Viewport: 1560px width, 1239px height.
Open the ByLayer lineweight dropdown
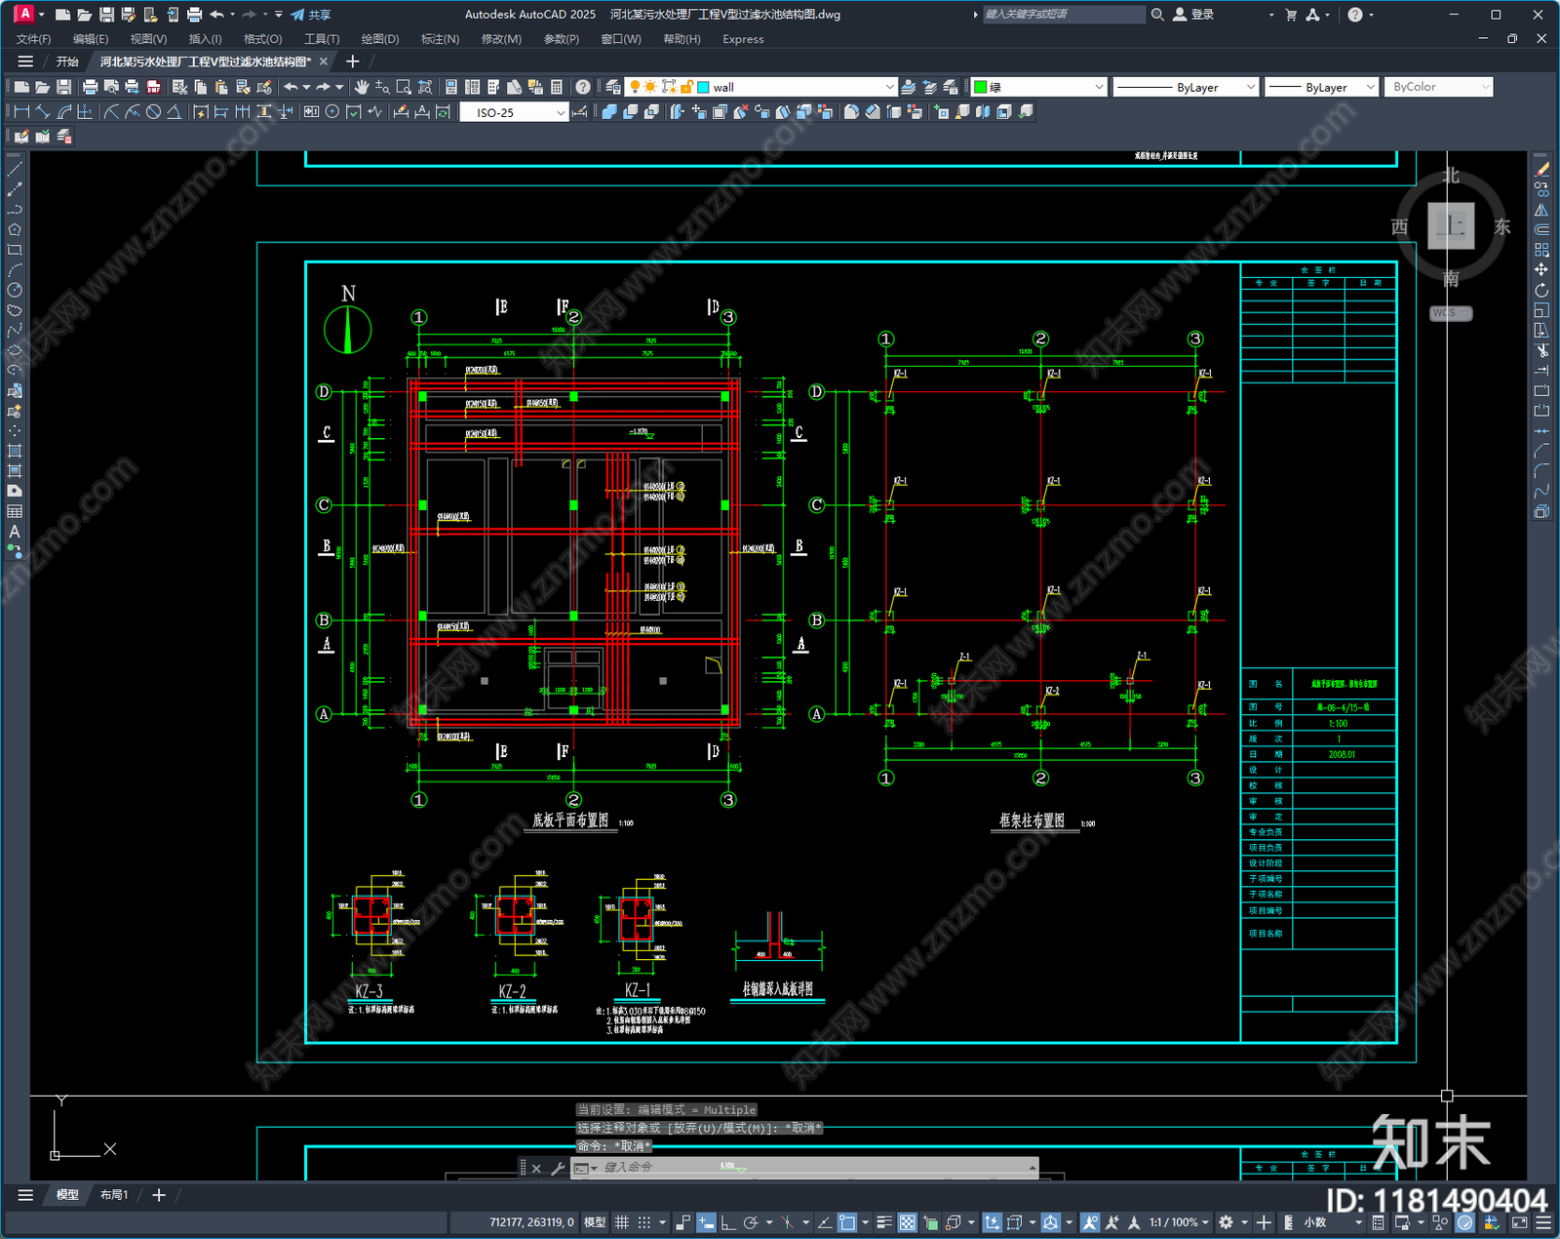pos(1370,87)
